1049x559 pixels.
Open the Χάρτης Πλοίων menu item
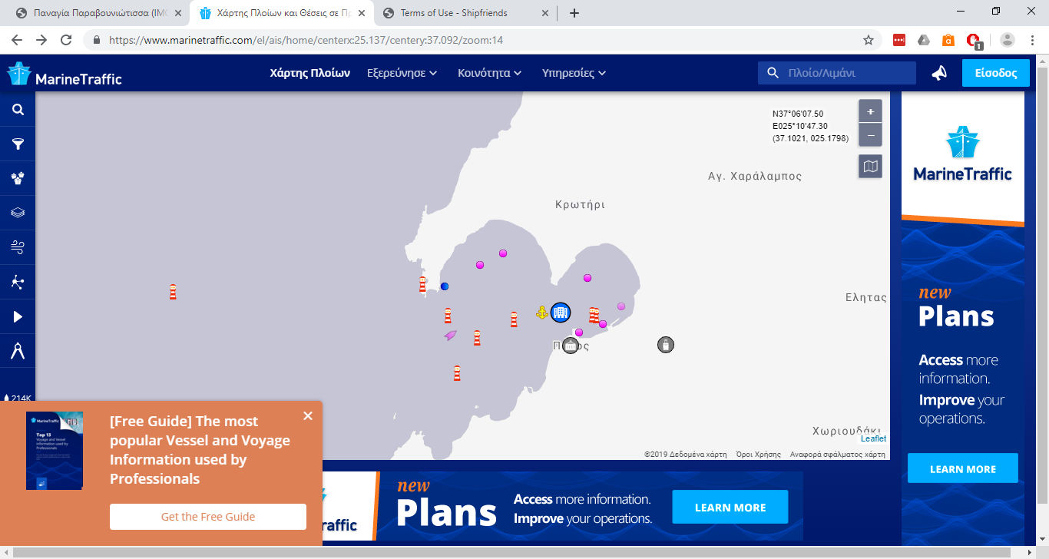pos(309,73)
